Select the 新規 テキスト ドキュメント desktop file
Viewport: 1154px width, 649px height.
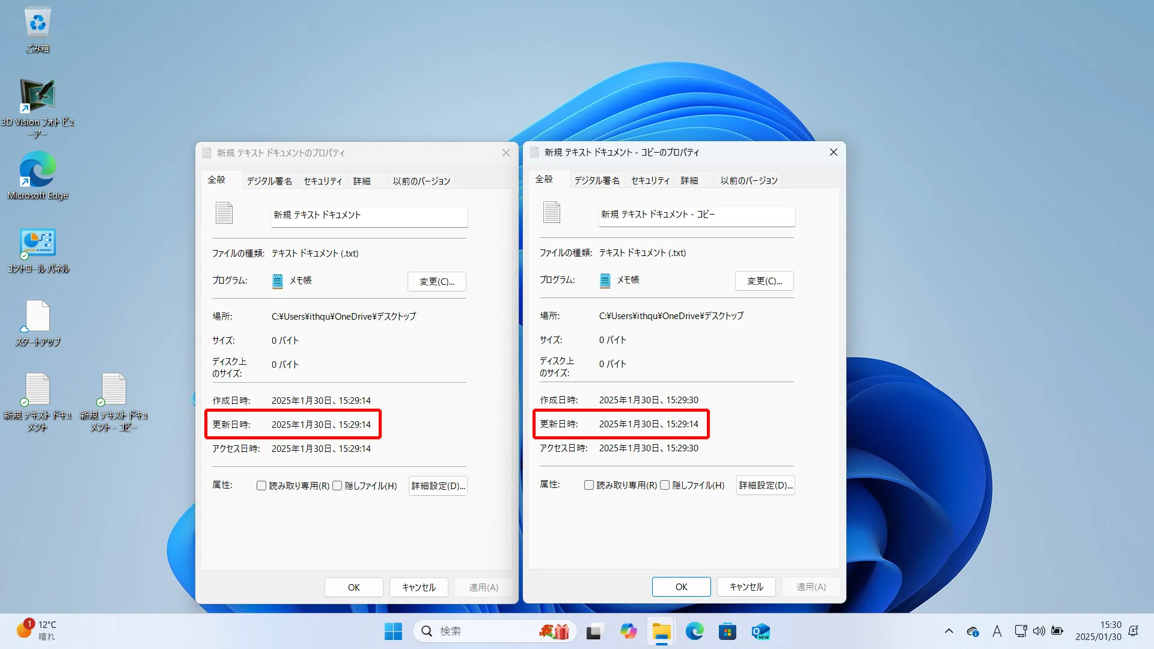37,401
